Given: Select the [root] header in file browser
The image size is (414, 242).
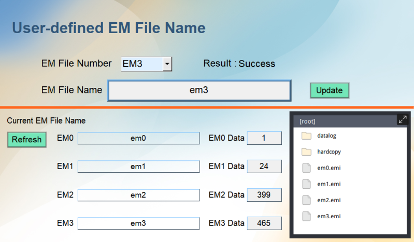Looking at the screenshot, I should pyautogui.click(x=308, y=122).
